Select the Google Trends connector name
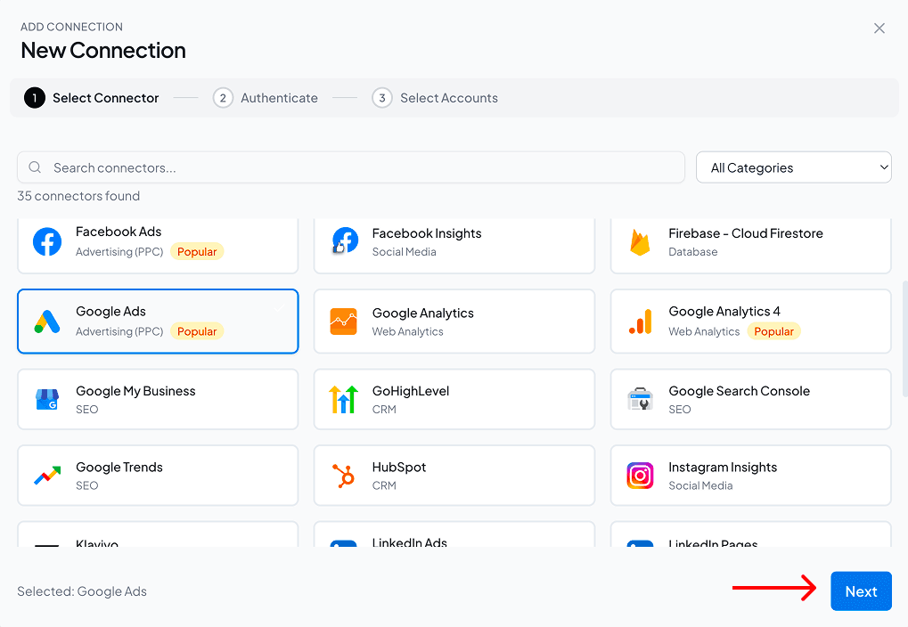908x627 pixels. click(119, 468)
